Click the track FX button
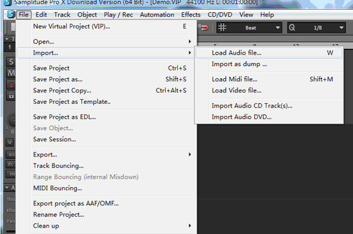 10,164
